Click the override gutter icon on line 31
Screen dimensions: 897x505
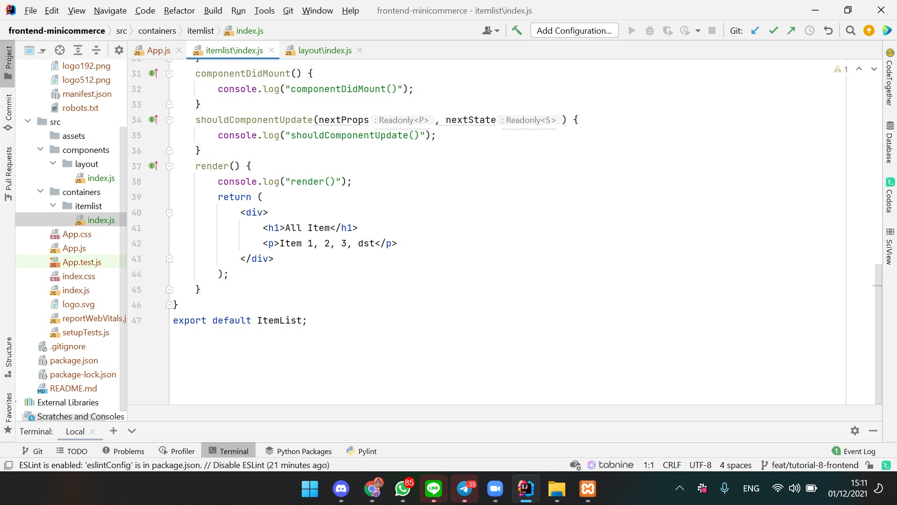click(x=153, y=73)
